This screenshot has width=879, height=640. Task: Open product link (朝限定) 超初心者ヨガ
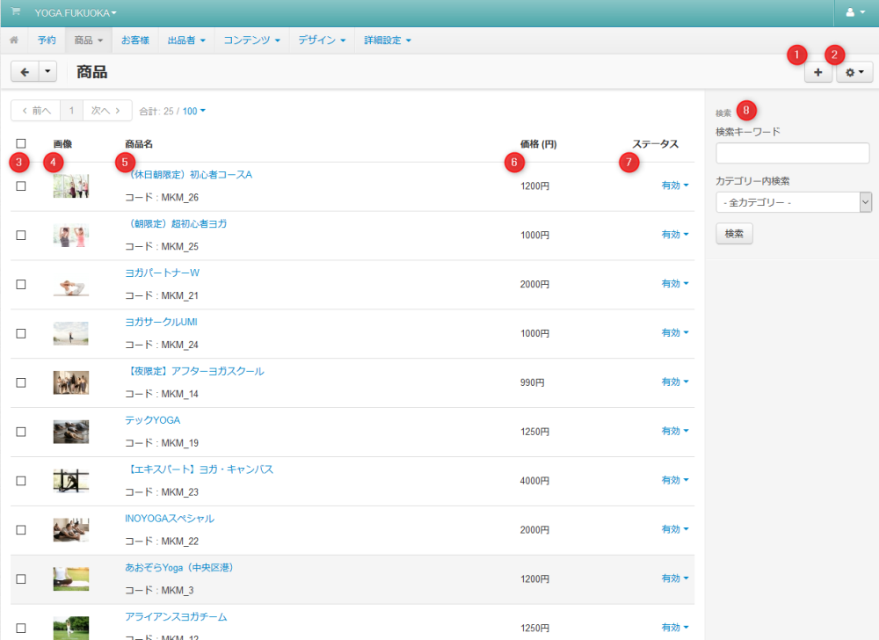(x=176, y=223)
